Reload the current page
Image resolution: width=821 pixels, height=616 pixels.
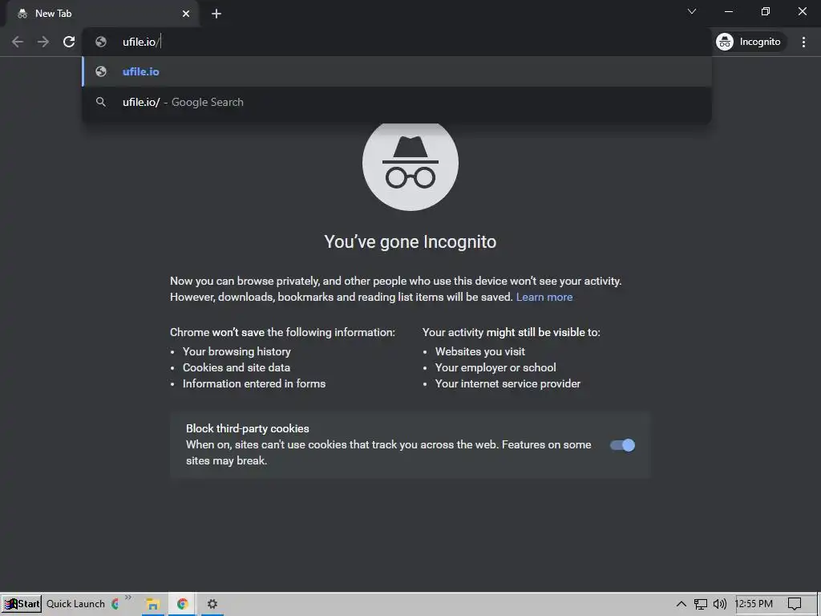pyautogui.click(x=69, y=42)
